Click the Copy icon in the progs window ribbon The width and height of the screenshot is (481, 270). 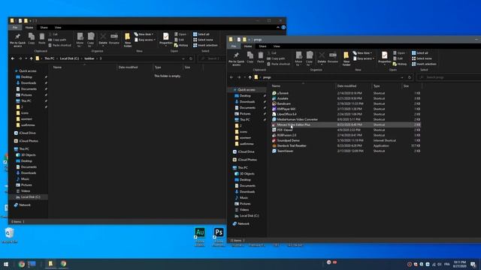(250, 58)
